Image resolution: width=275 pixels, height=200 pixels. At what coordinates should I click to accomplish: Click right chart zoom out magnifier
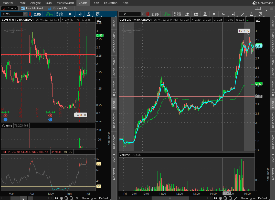pyautogui.click(x=231, y=198)
